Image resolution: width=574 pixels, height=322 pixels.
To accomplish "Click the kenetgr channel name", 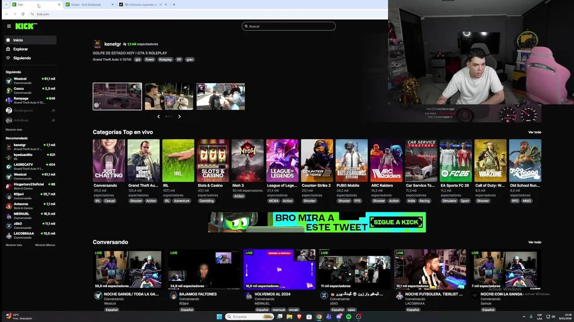I will click(x=113, y=44).
